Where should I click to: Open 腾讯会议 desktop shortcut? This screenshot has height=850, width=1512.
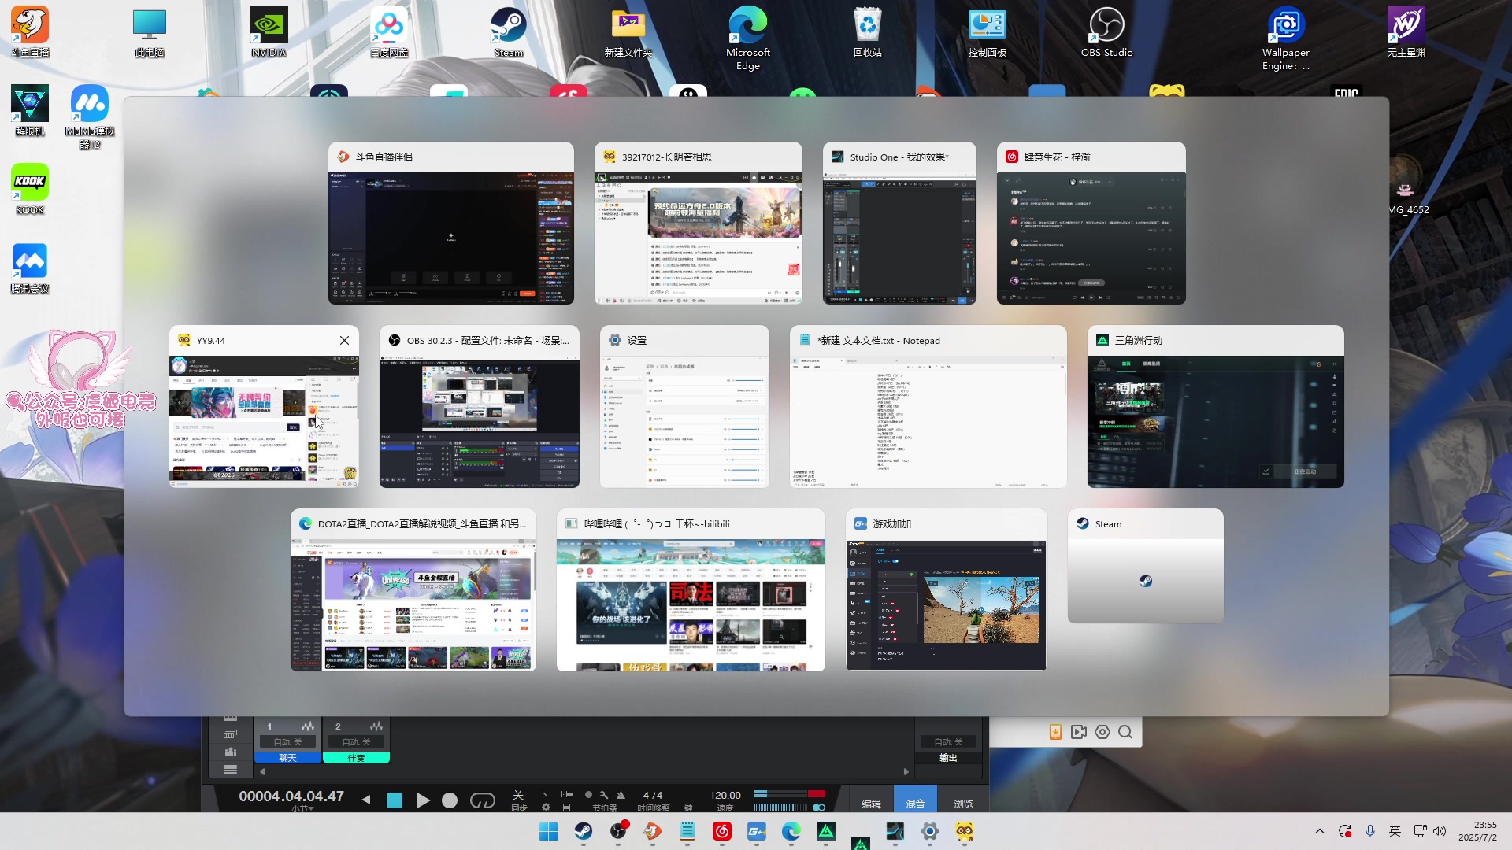[30, 268]
